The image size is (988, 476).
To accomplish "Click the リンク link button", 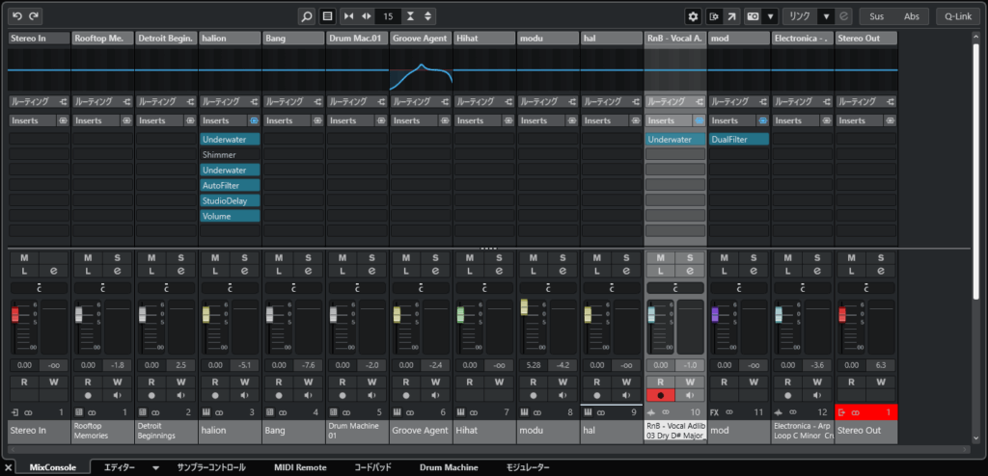I will pyautogui.click(x=800, y=16).
